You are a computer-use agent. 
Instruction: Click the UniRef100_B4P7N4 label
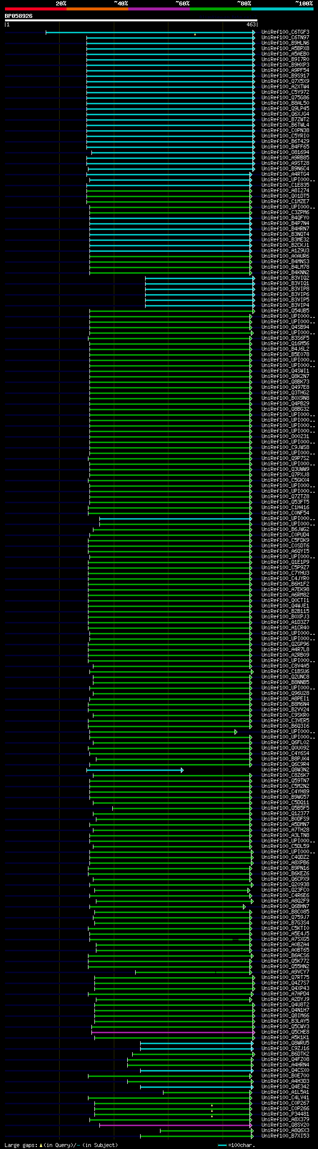[x=285, y=224]
